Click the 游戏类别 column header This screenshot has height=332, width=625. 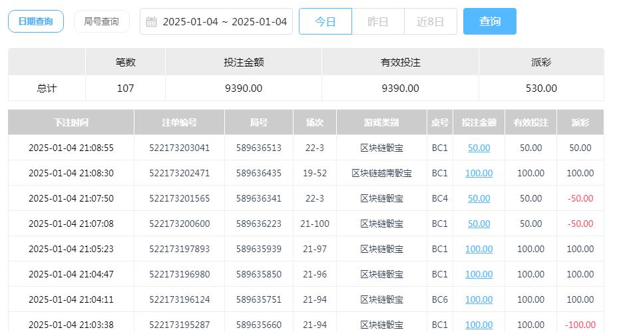click(x=381, y=122)
